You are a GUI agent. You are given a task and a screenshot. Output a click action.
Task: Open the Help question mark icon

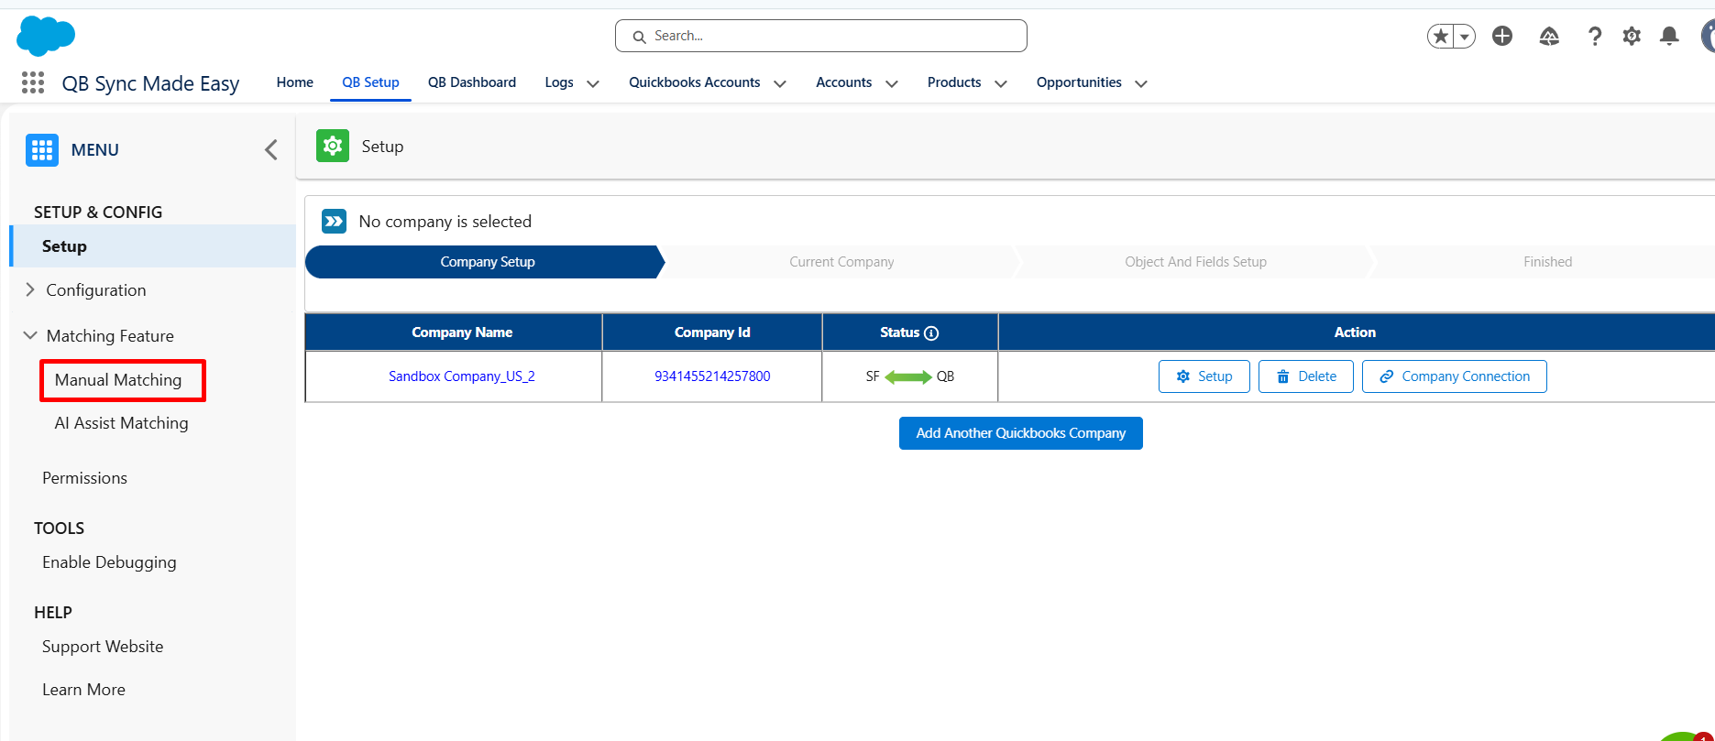(1595, 36)
